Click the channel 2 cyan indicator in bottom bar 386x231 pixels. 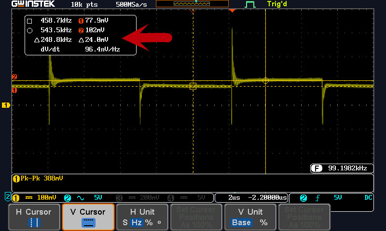tap(68, 198)
